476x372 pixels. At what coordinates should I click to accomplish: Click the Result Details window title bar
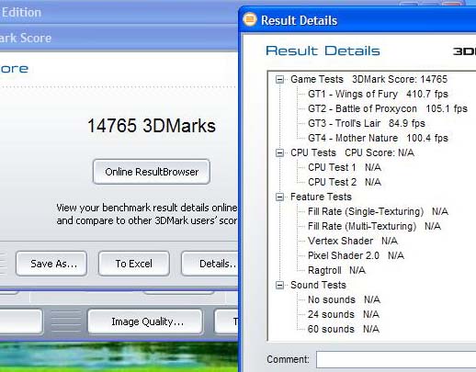pos(357,19)
